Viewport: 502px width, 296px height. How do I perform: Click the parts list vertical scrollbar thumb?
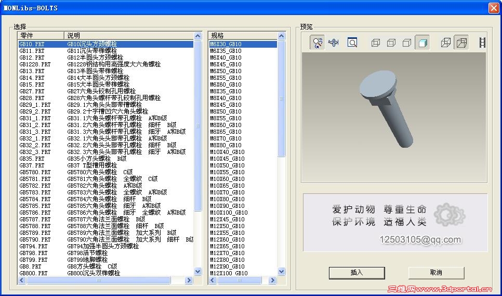tap(197, 125)
